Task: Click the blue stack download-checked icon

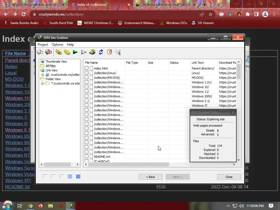Action: 92,52
